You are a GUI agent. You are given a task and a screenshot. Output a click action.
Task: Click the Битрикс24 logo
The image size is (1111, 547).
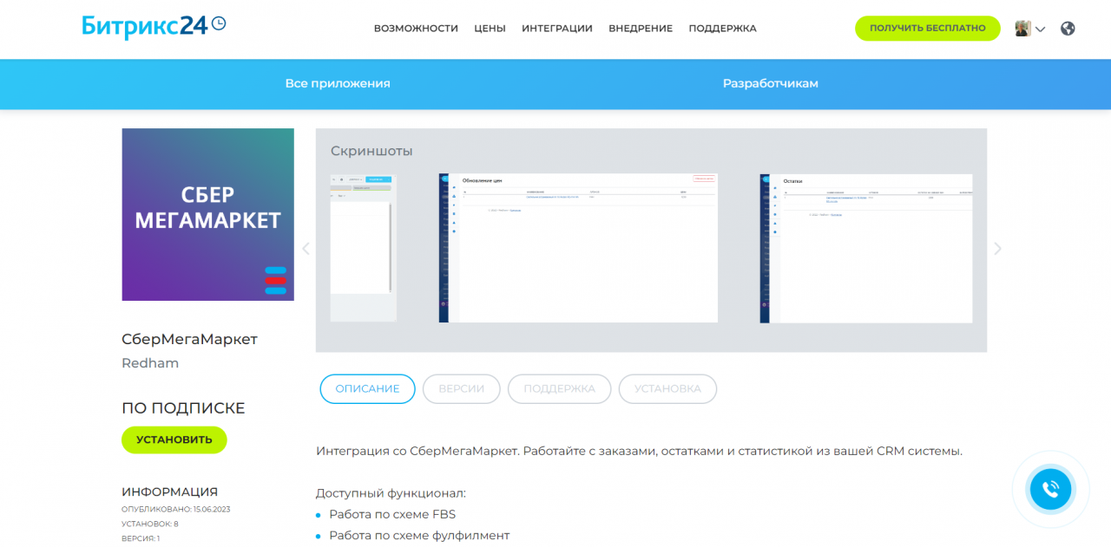[154, 26]
